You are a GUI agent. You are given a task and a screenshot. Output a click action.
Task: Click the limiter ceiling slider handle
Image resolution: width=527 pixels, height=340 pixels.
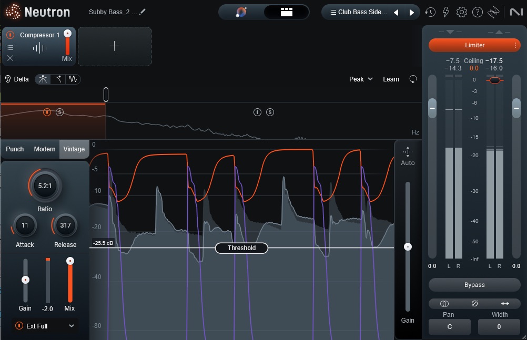pos(495,80)
